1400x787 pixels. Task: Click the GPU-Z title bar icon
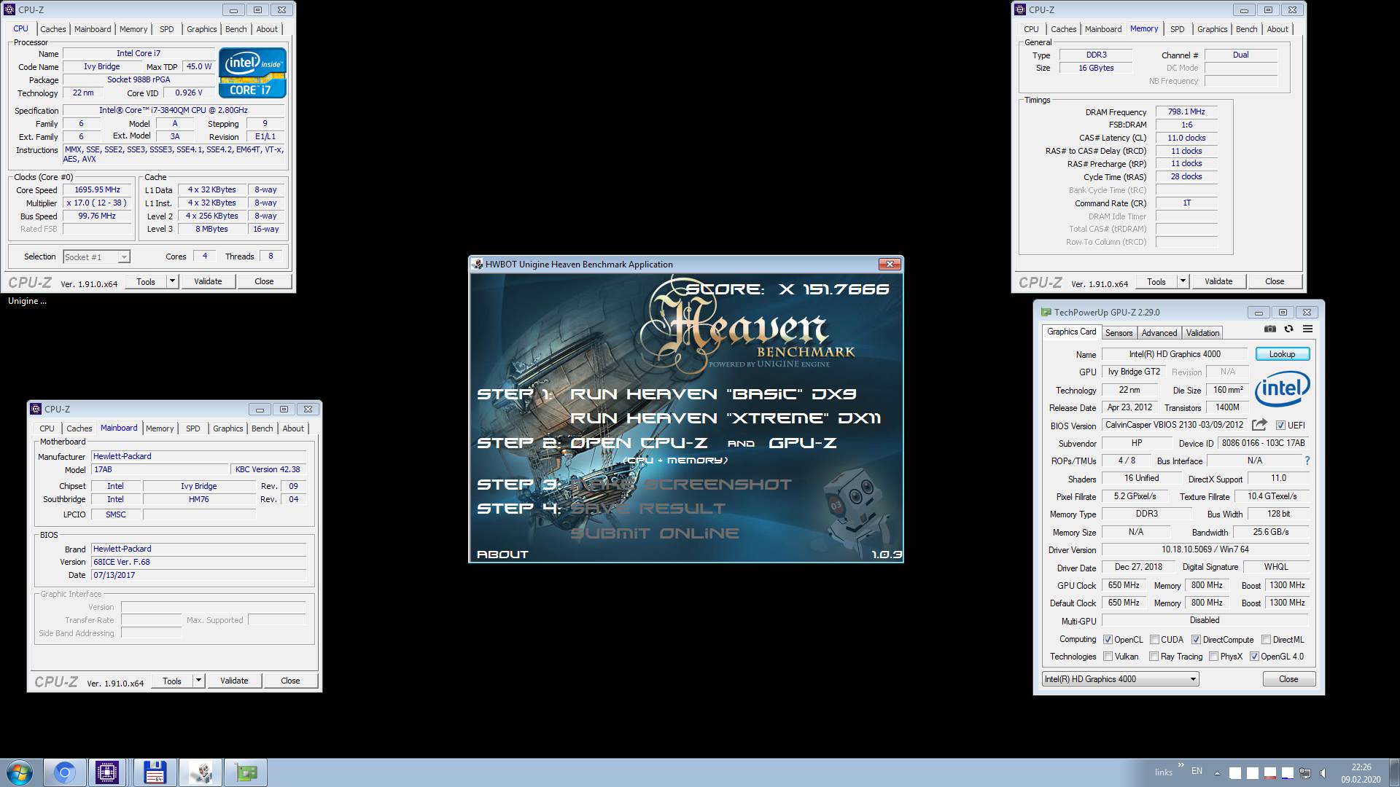pyautogui.click(x=1046, y=312)
